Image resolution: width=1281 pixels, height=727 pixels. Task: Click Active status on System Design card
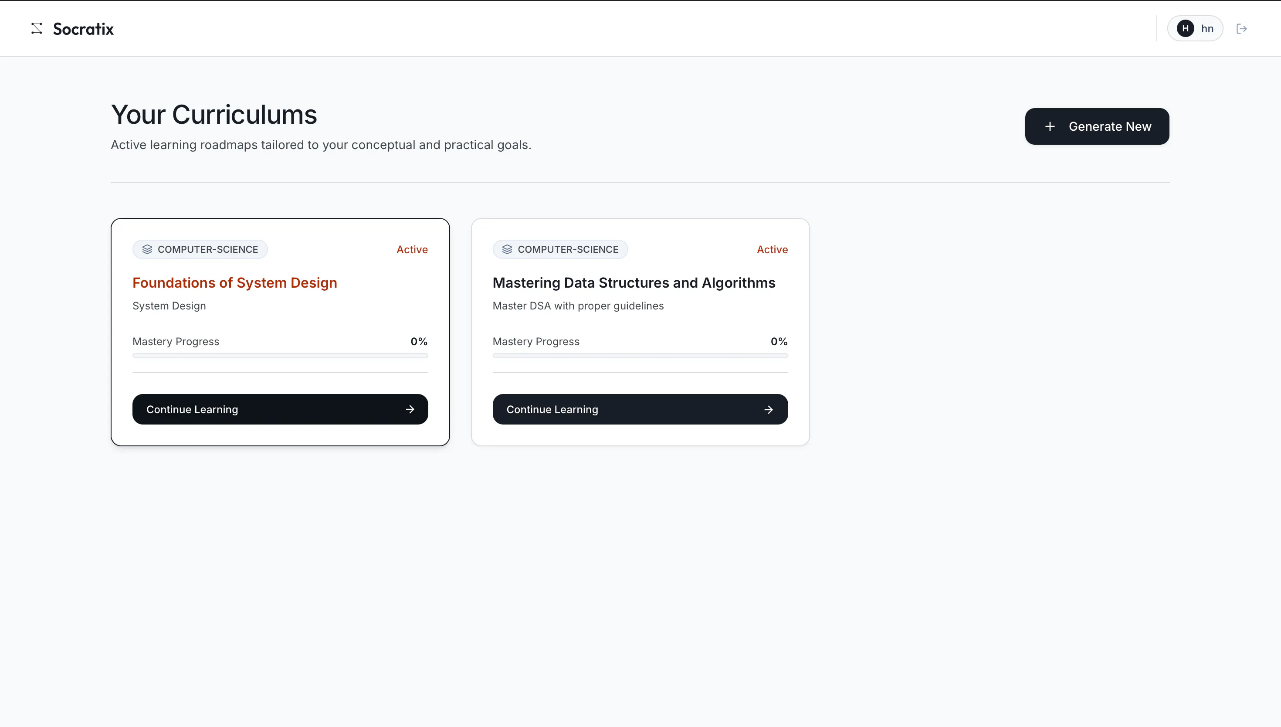pyautogui.click(x=412, y=249)
